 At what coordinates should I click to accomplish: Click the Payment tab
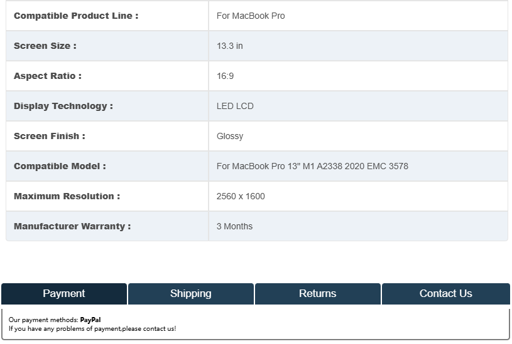[64, 294]
